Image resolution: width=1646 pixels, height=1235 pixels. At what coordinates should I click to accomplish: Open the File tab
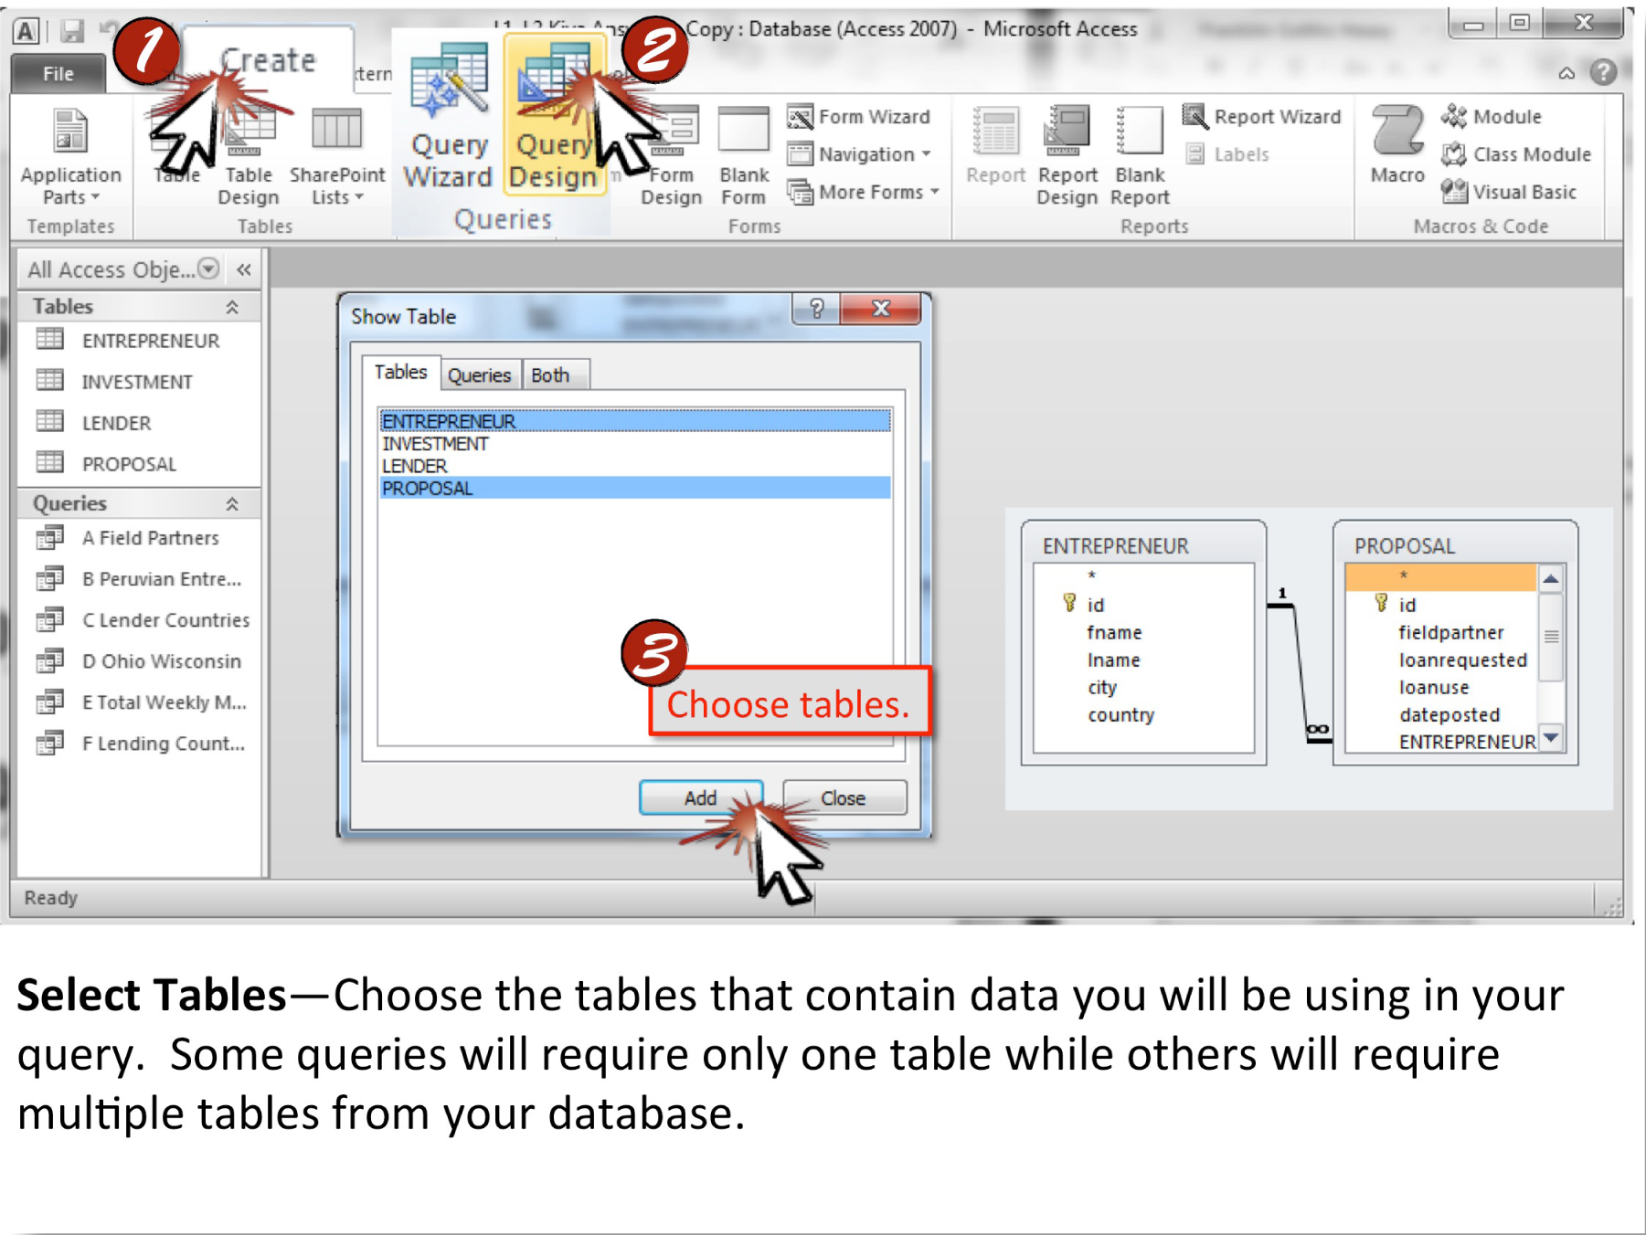[x=58, y=73]
